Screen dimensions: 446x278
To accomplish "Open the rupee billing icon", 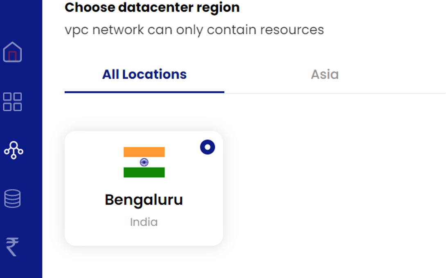I will [x=12, y=247].
